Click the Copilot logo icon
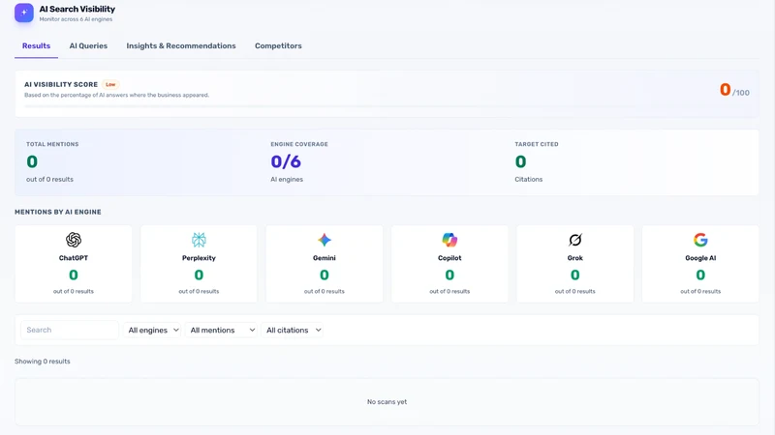Viewport: 775px width, 435px height. click(x=449, y=240)
